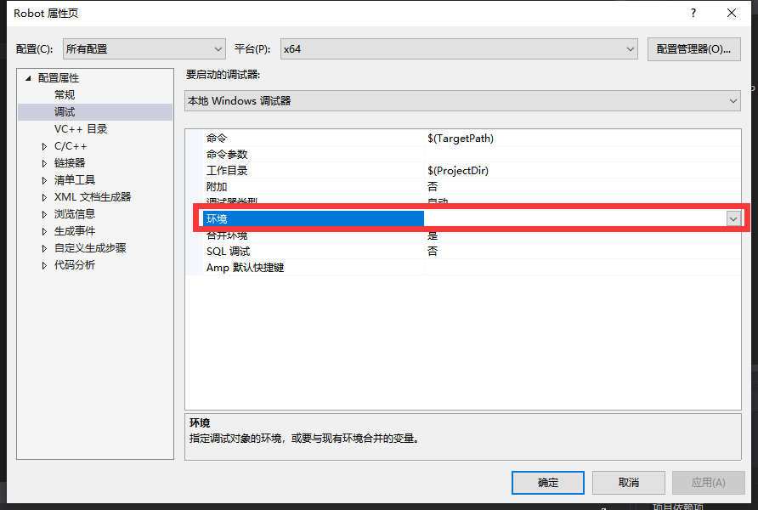Select the highlighted 环境 property name
Viewport: 758px width, 510px height.
click(314, 218)
